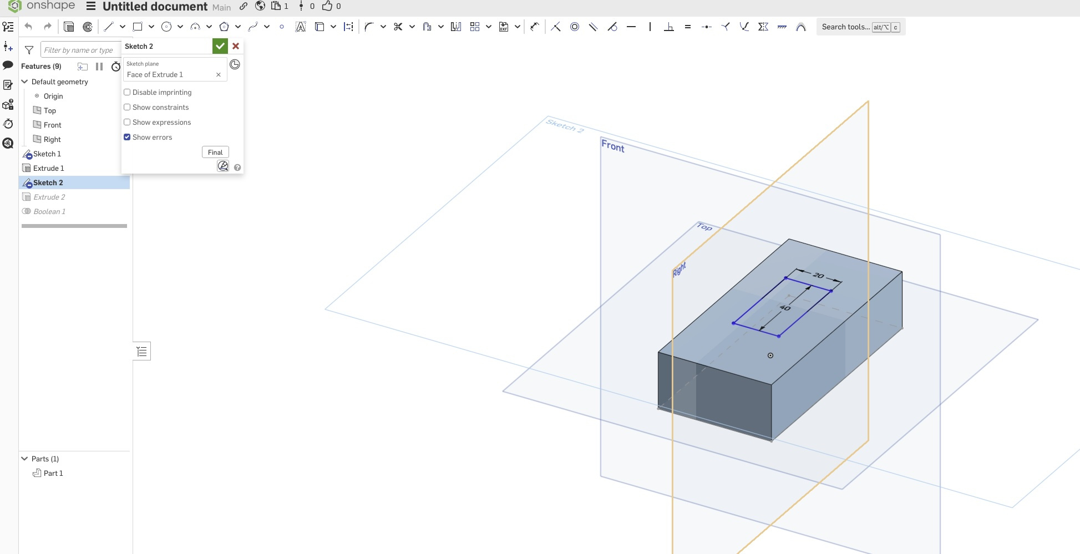Viewport: 1080px width, 554px height.
Task: Collapse the Parts list section
Action: [24, 459]
